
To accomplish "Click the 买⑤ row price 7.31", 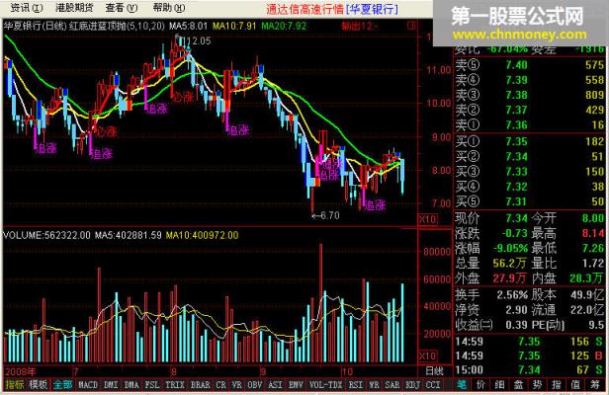I will click(516, 201).
